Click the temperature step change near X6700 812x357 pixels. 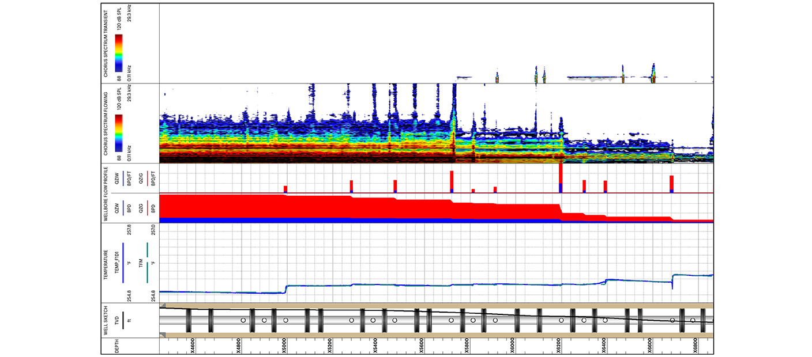click(x=673, y=282)
